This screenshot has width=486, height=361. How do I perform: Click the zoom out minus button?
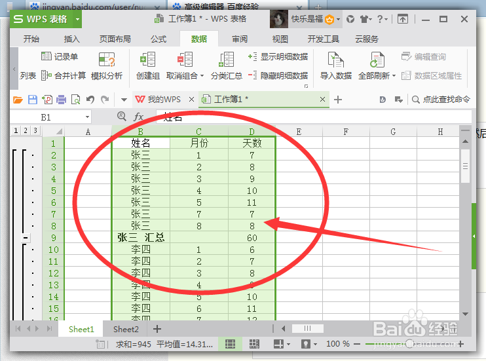pyautogui.click(x=357, y=344)
